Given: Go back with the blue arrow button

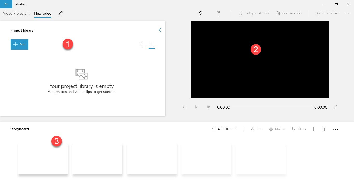Looking at the screenshot, I should (x=6, y=4).
